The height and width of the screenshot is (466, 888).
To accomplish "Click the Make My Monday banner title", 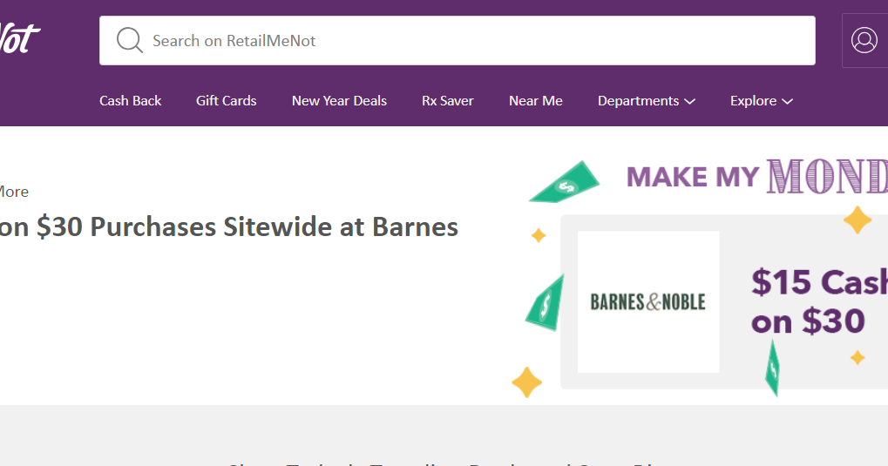I will coord(757,177).
